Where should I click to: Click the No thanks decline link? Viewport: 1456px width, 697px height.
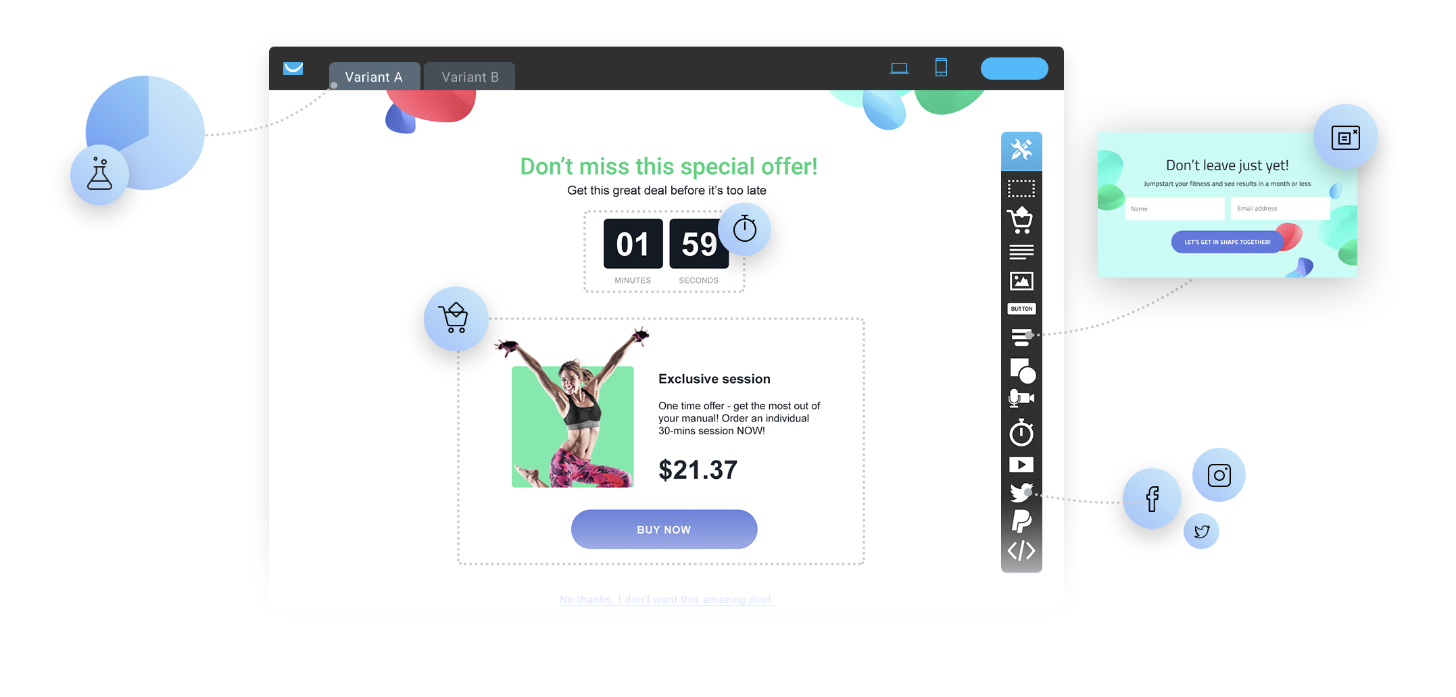click(x=666, y=600)
